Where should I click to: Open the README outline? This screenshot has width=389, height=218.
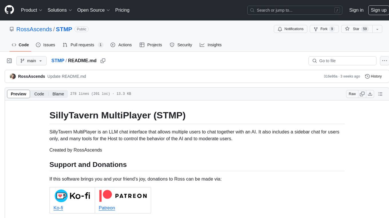point(380,94)
